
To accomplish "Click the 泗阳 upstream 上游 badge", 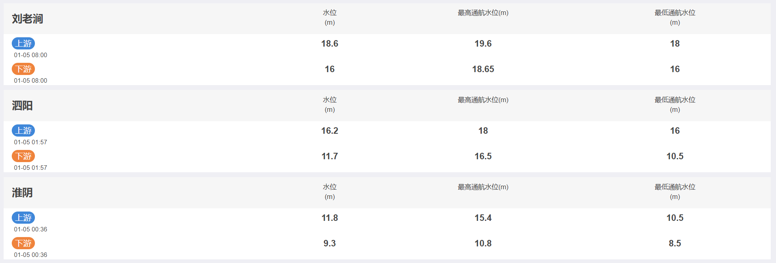I will (23, 130).
